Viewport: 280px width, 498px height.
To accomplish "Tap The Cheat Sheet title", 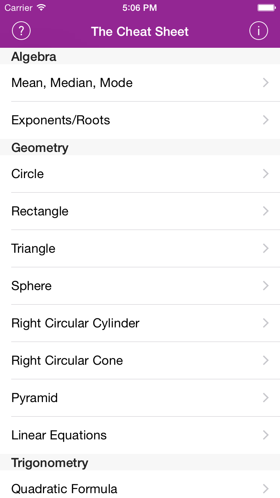I will point(140,31).
